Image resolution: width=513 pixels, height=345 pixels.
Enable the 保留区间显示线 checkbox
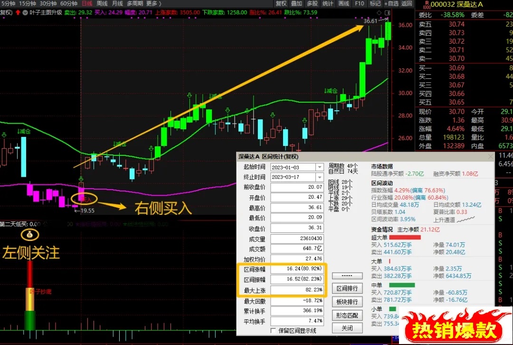[273, 331]
